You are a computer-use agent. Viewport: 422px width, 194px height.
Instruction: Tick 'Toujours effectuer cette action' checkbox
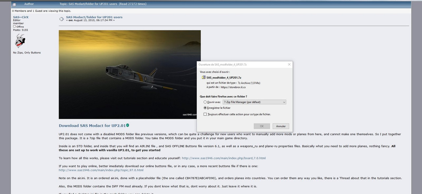click(205, 114)
